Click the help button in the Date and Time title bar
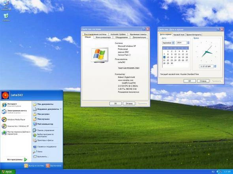The image size is (233, 174). [x=218, y=29]
